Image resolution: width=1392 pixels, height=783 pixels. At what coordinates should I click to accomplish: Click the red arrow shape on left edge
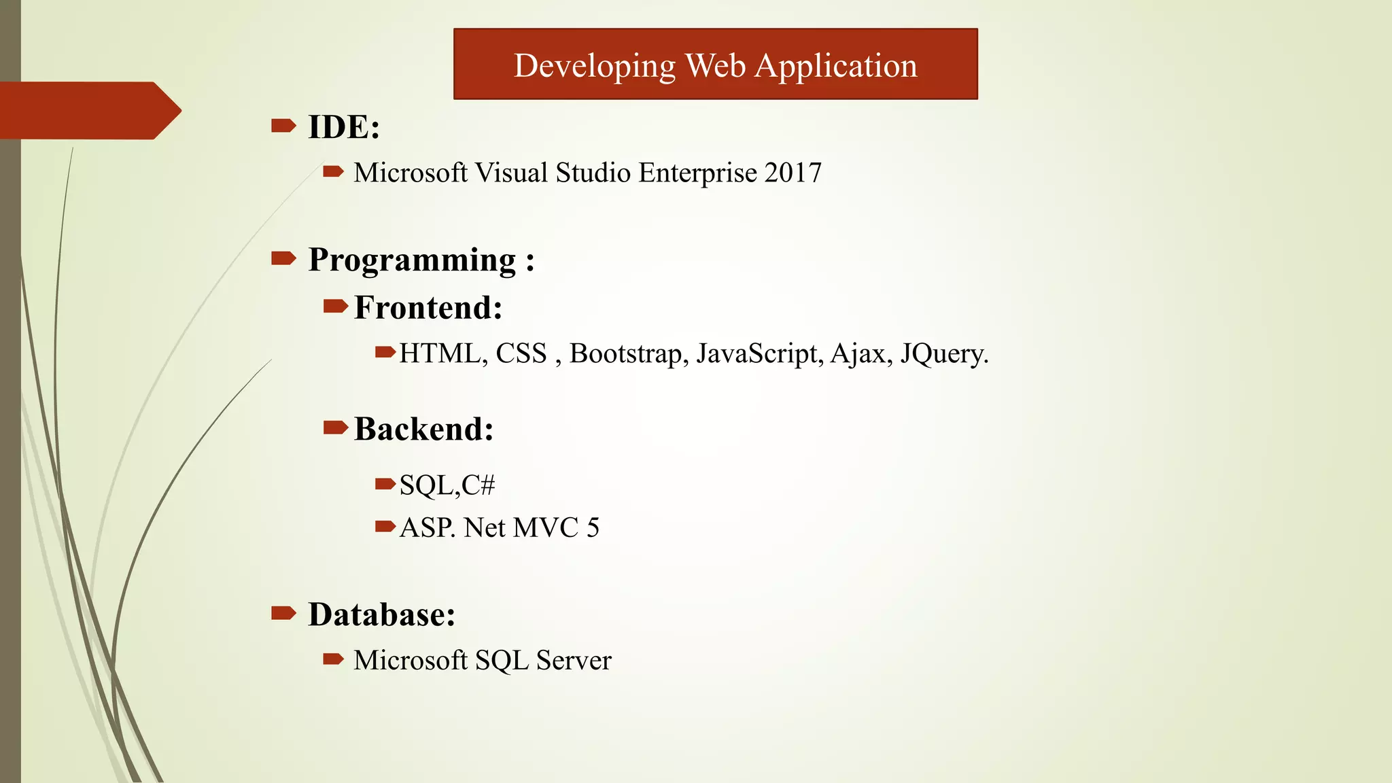coord(88,110)
